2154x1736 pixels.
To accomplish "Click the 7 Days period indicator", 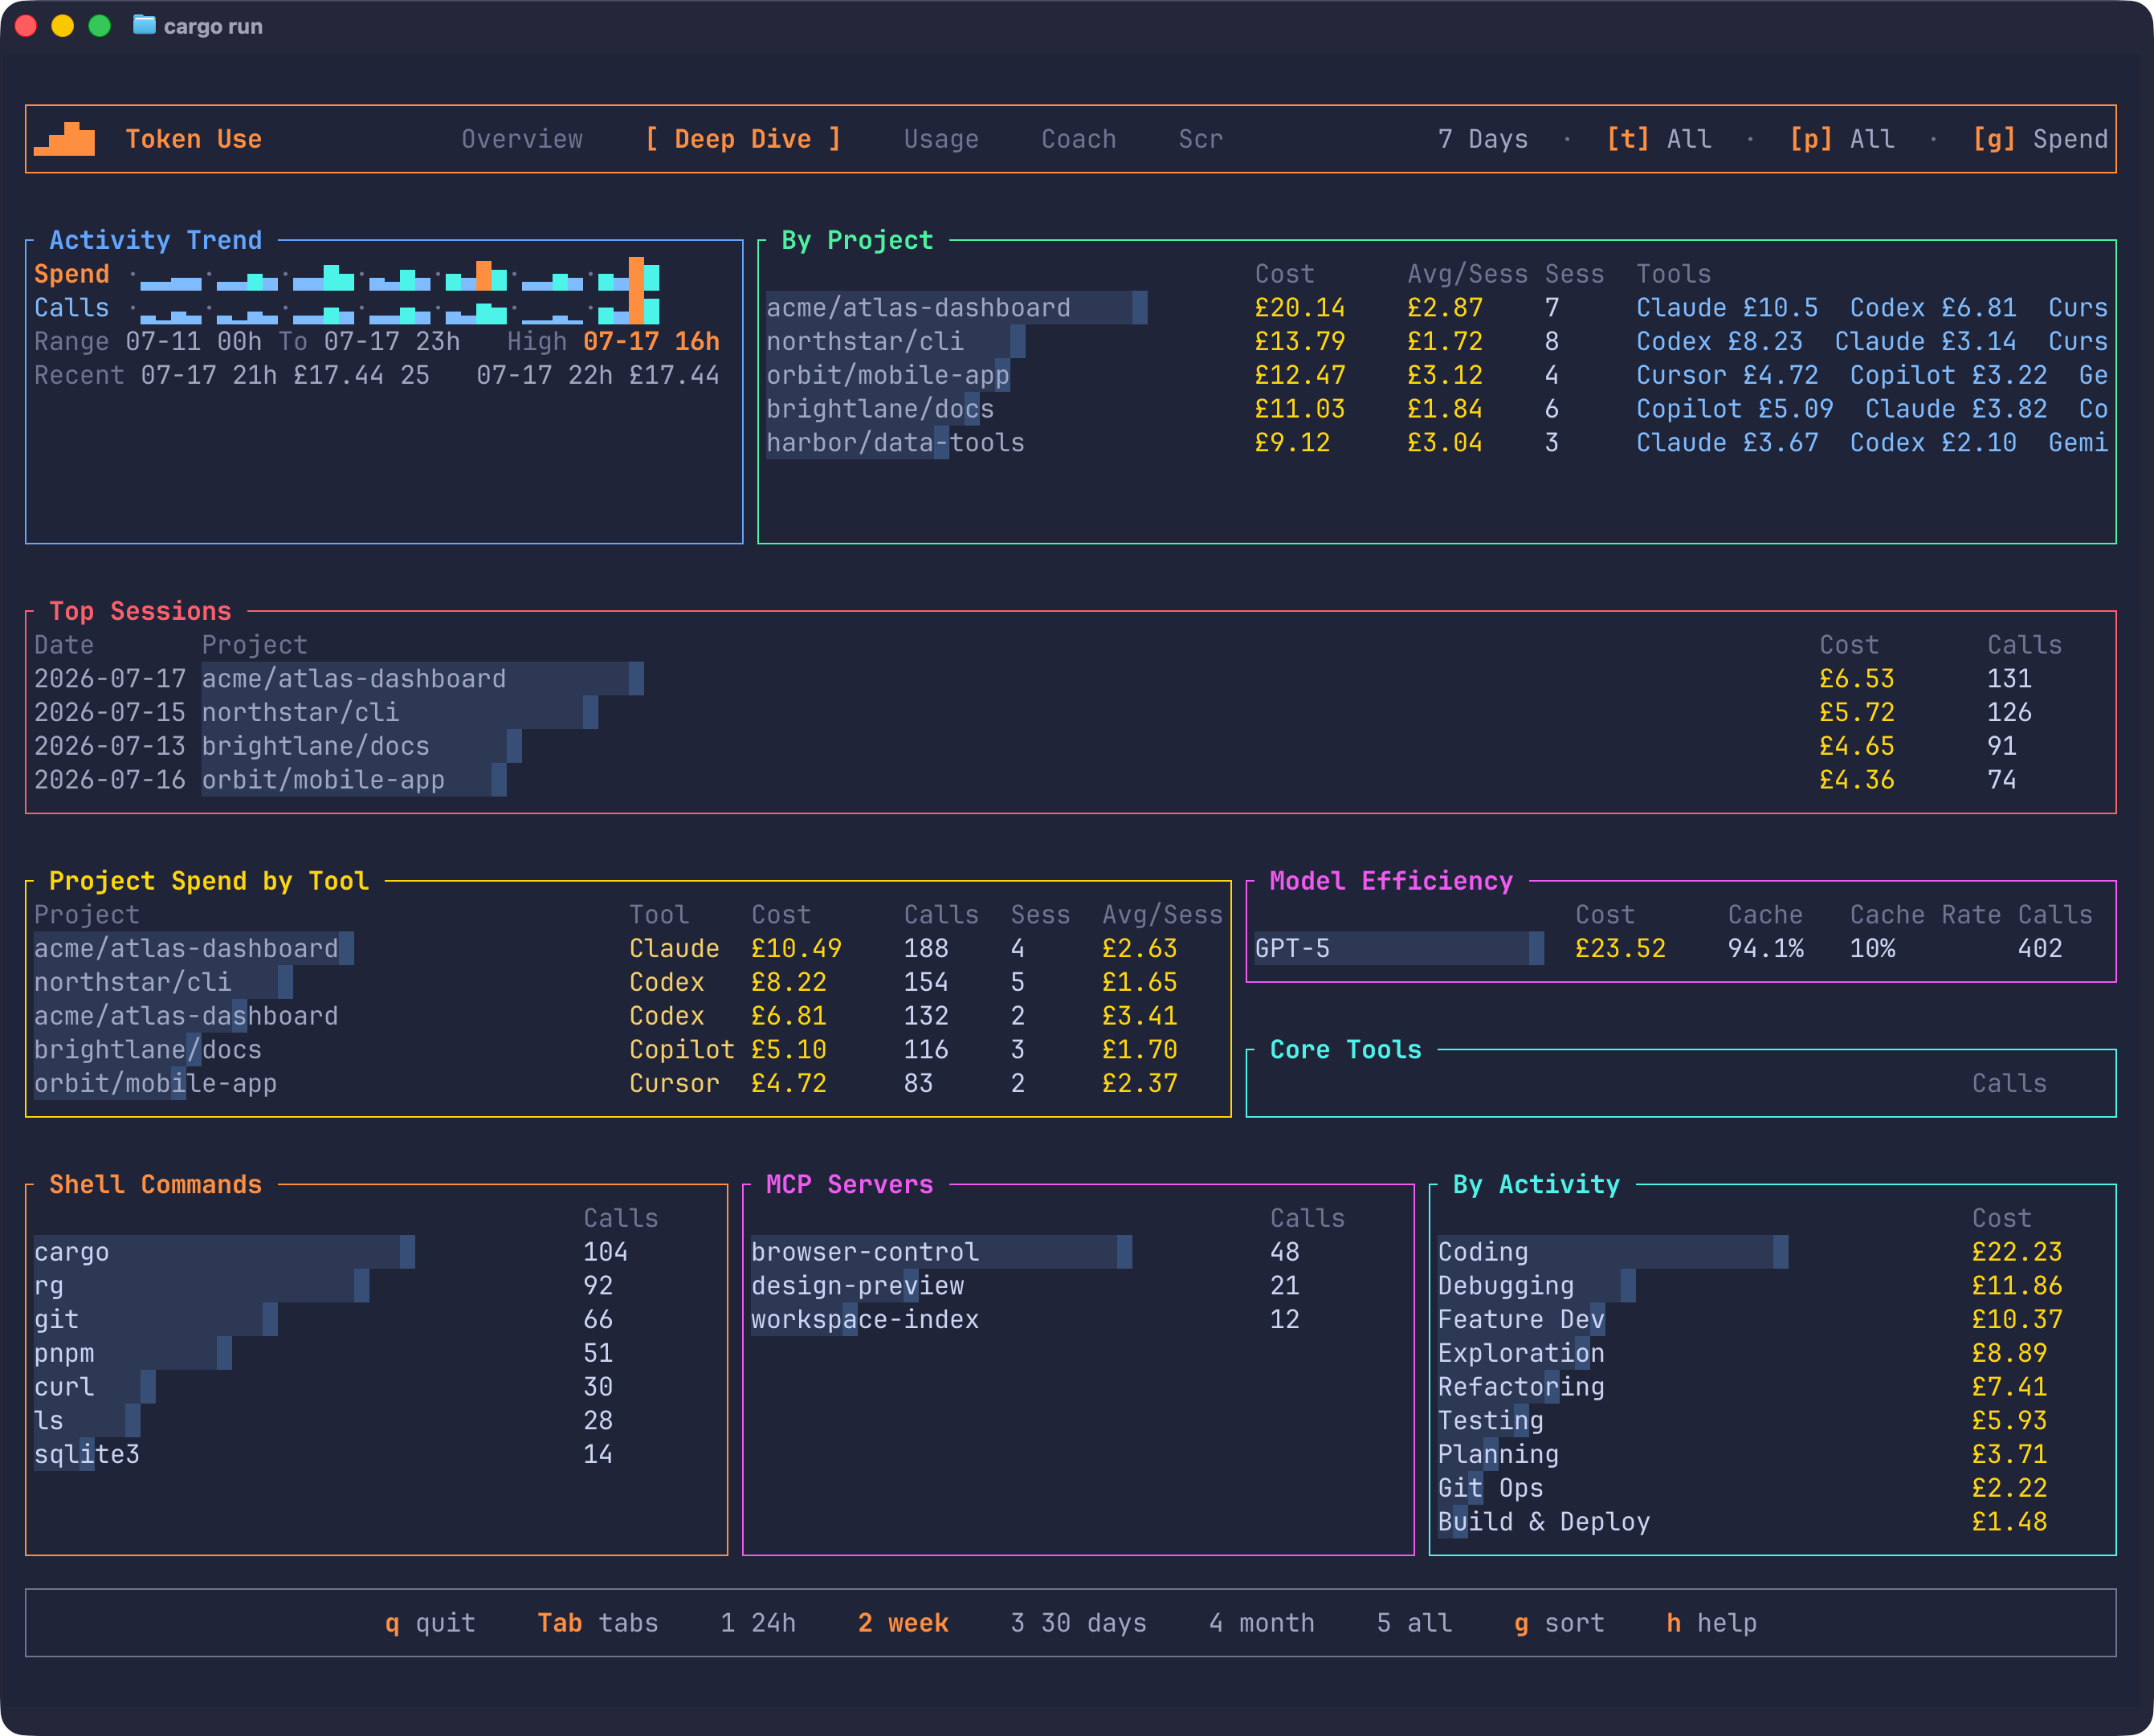I will [1483, 139].
